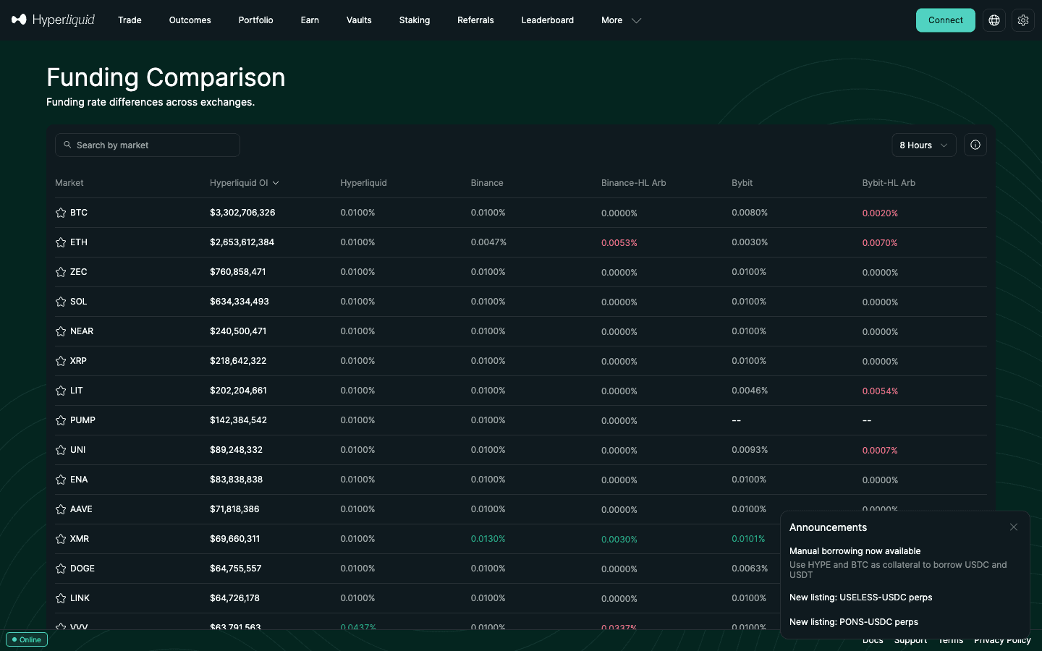Select ETH Binance rate 0.0047%
Screen dimensions: 1042x651
coord(488,242)
